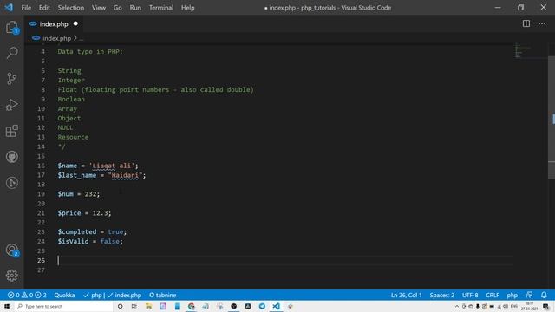Expand the breadcrumb ellipsis after index.php
Image resolution: width=555 pixels, height=312 pixels.
(82, 38)
